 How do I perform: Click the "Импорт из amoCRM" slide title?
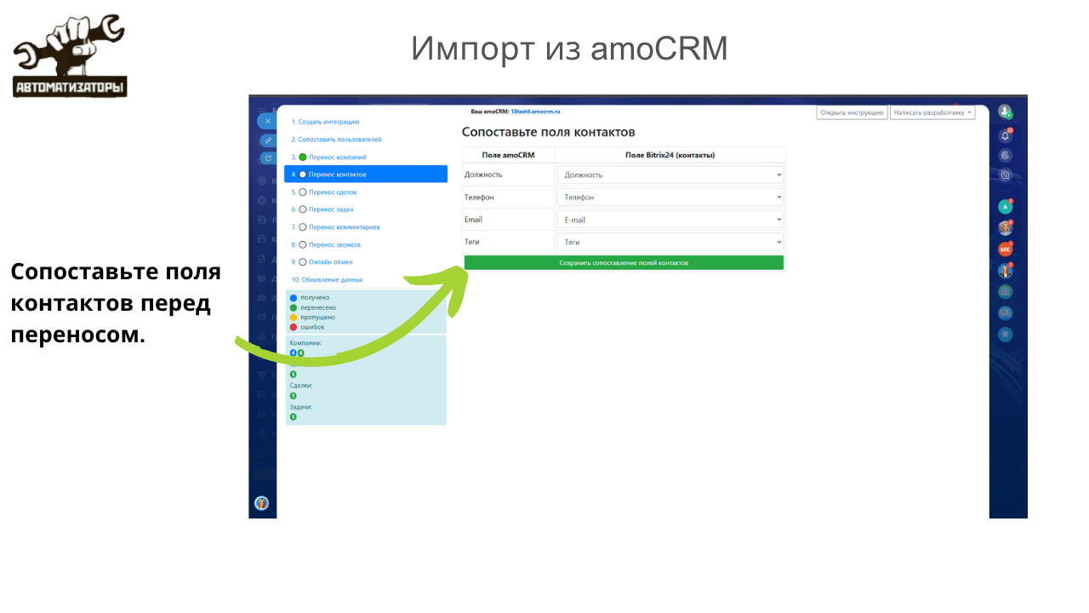click(x=569, y=49)
